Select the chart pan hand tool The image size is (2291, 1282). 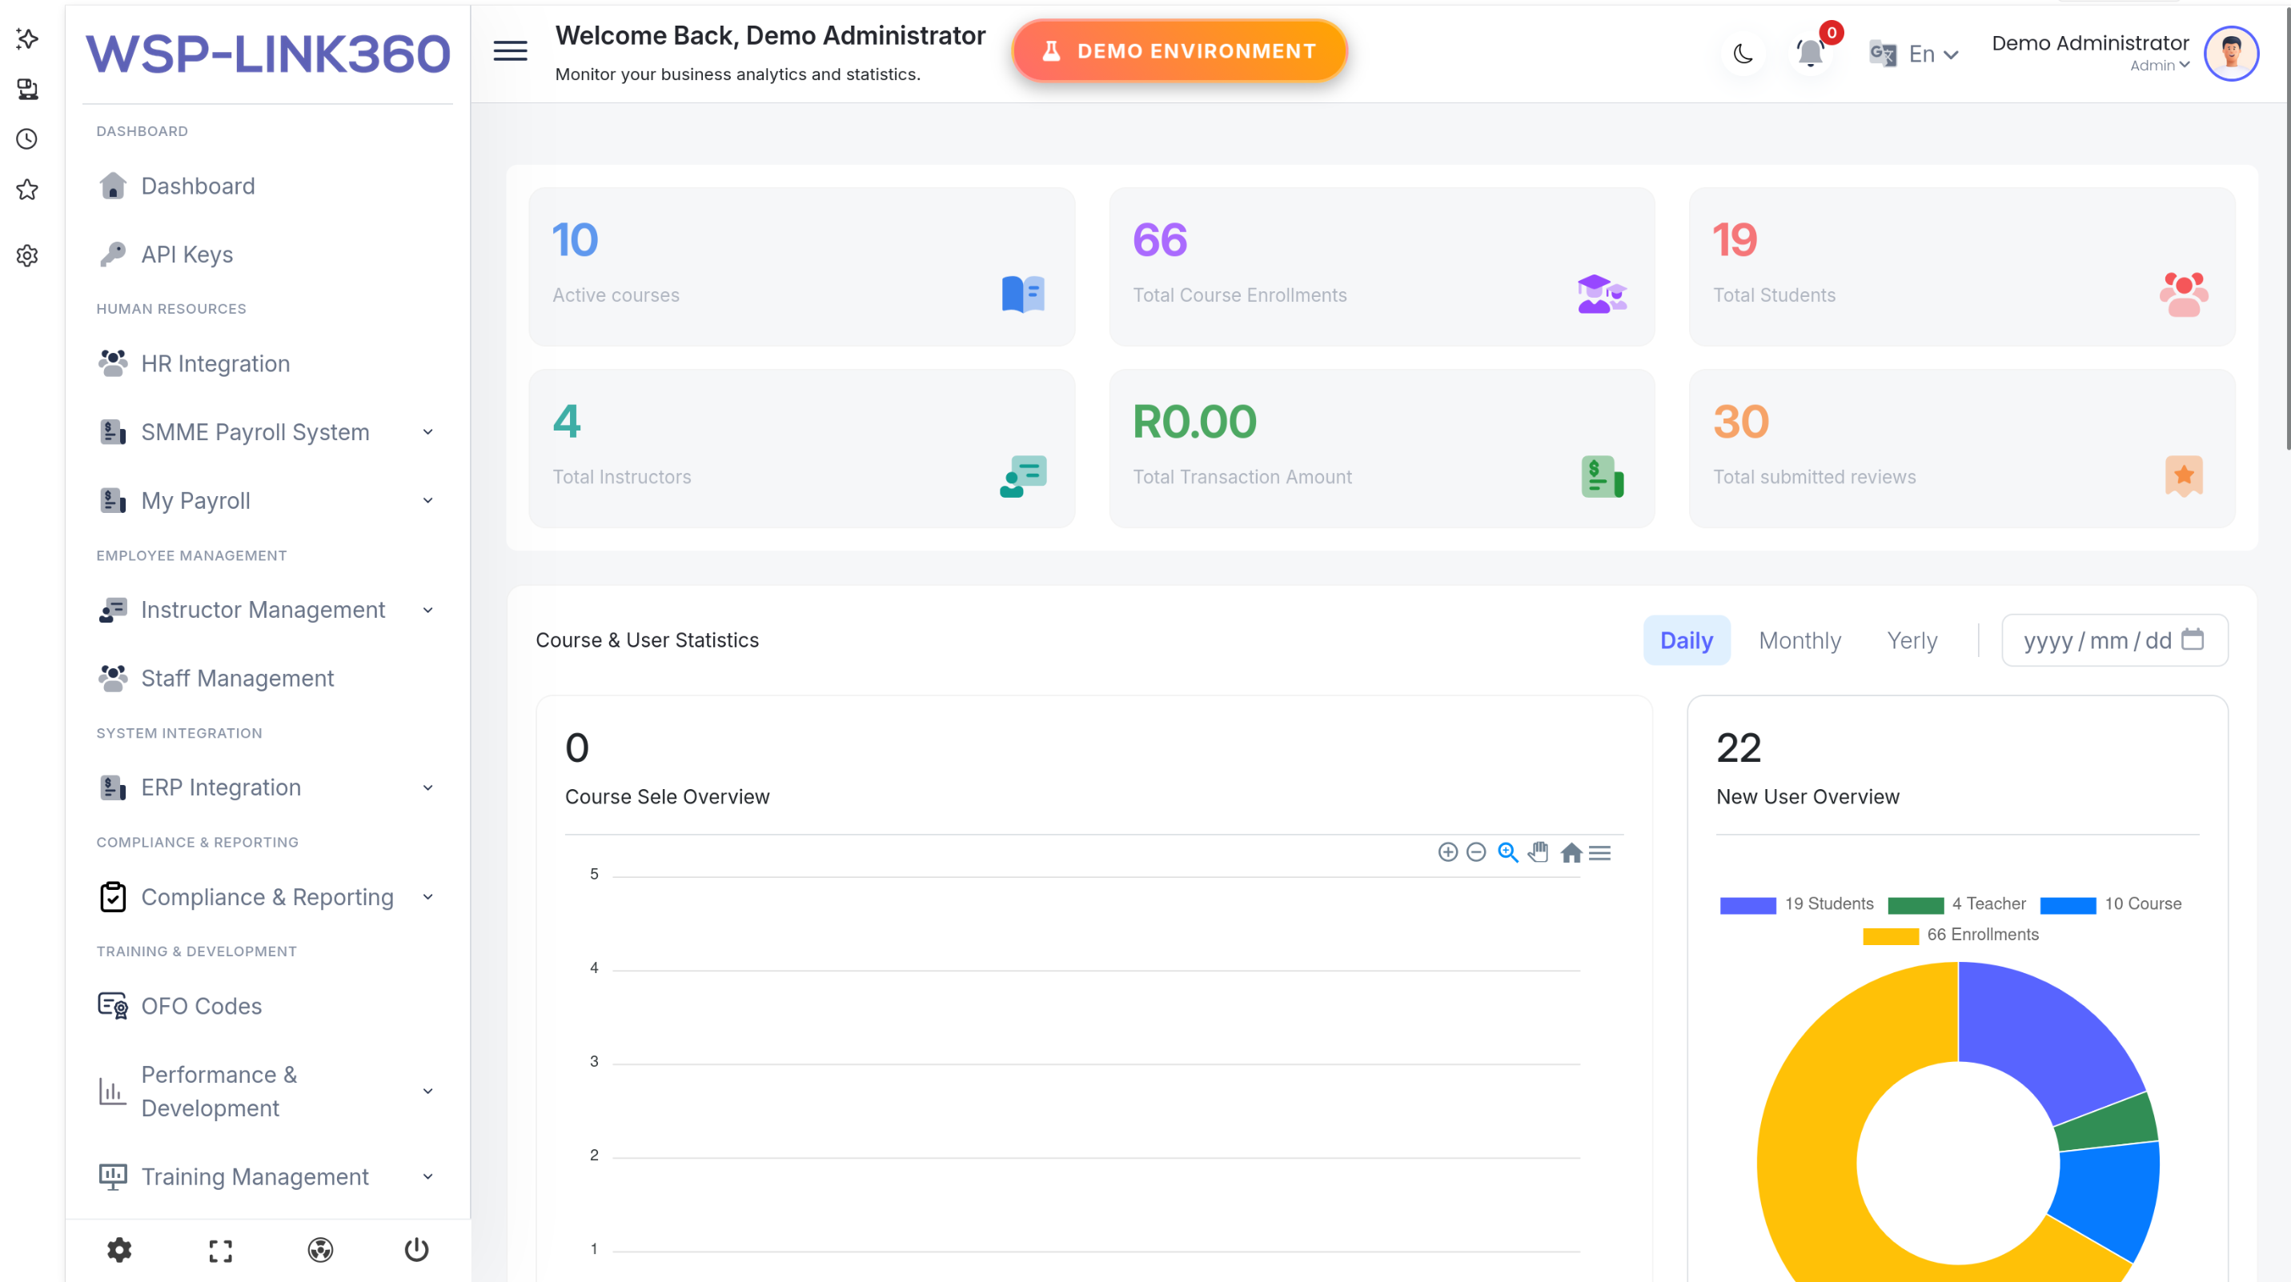click(1538, 851)
